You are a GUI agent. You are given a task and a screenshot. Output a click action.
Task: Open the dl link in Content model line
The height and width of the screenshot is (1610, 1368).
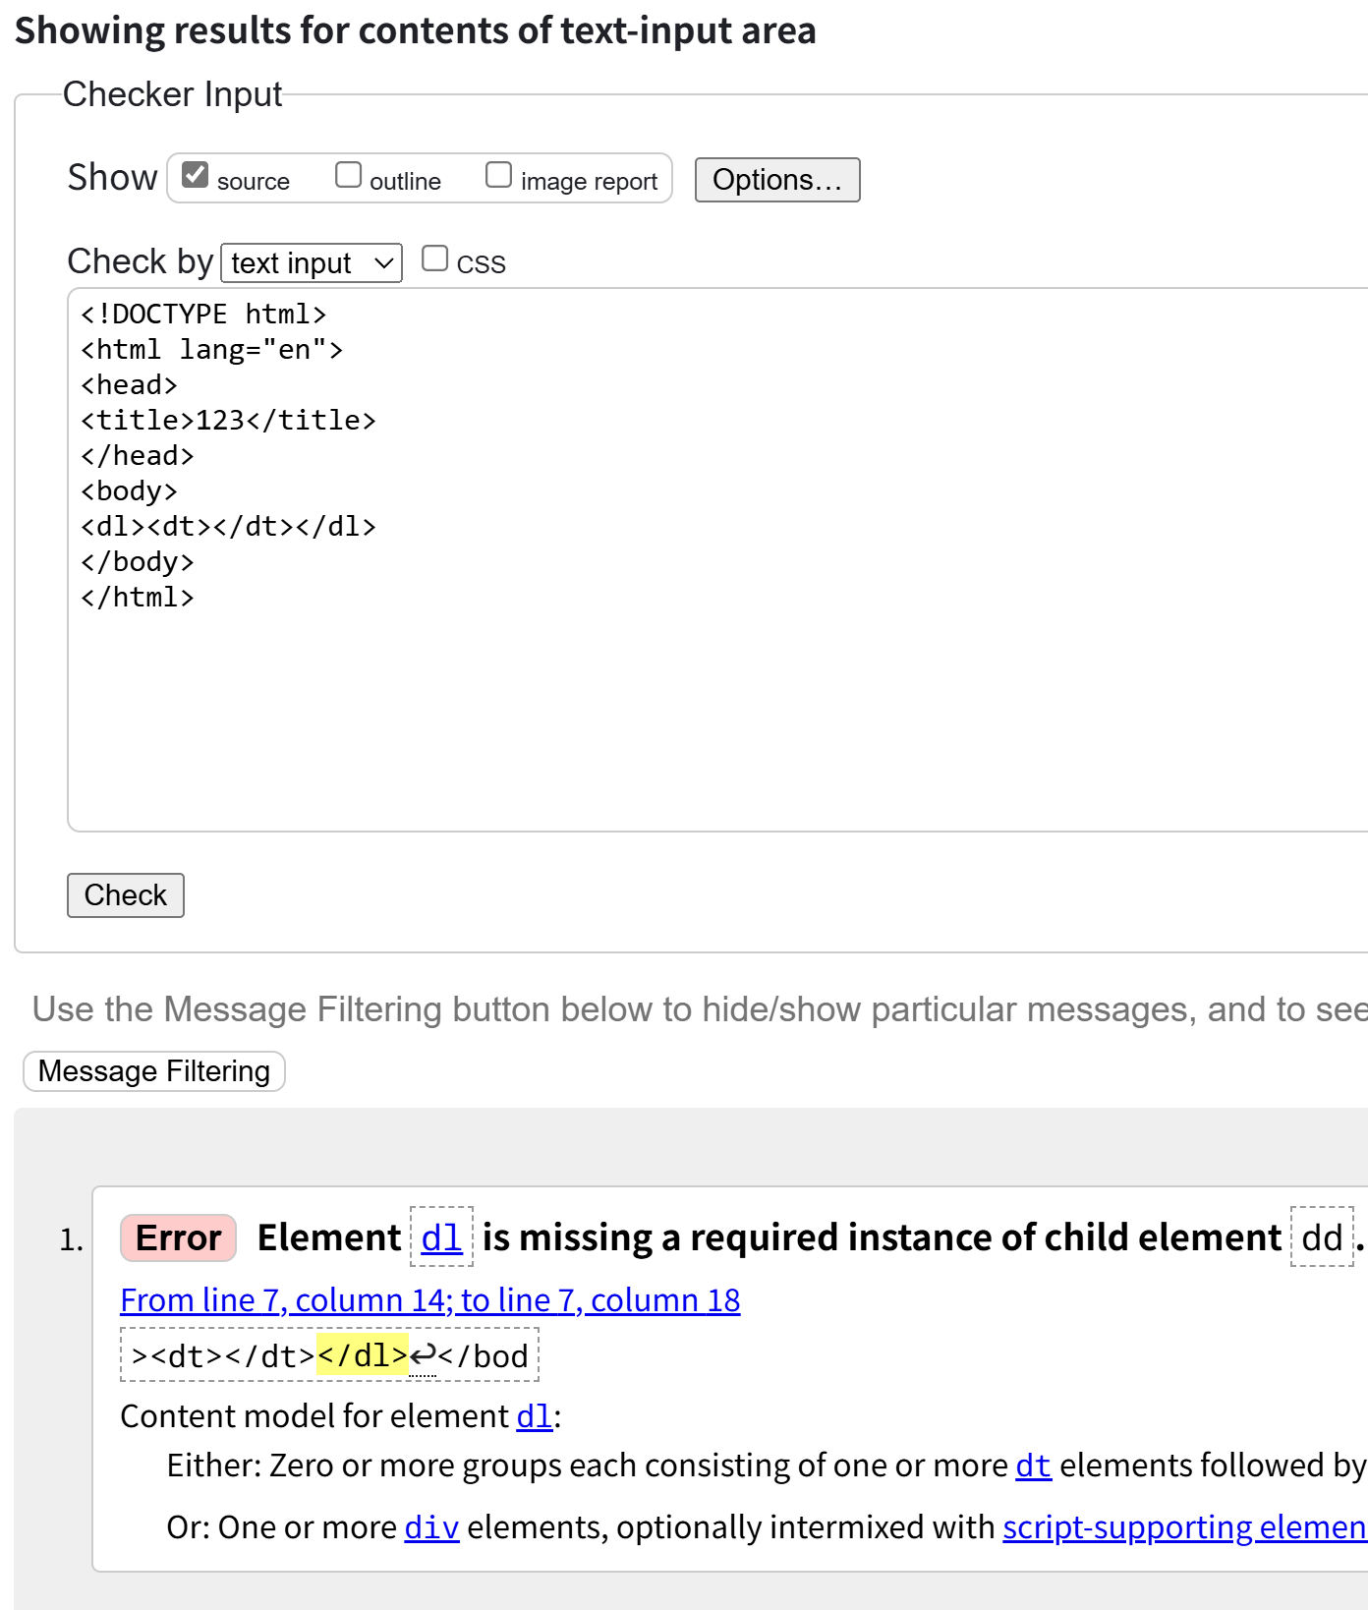tap(534, 1416)
